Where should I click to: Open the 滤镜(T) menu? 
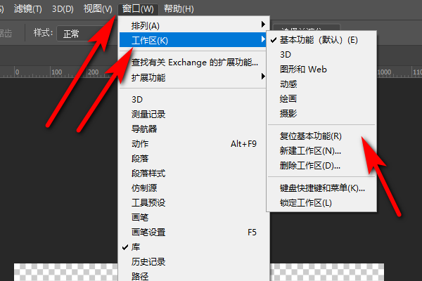[x=27, y=9]
